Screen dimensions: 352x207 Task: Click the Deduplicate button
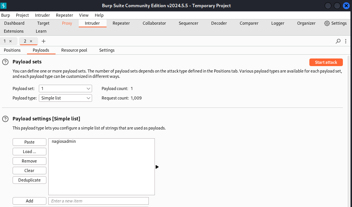pyautogui.click(x=29, y=180)
